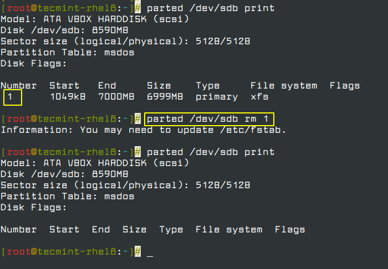Click the second parted /dev/sdb print command

pos(211,152)
